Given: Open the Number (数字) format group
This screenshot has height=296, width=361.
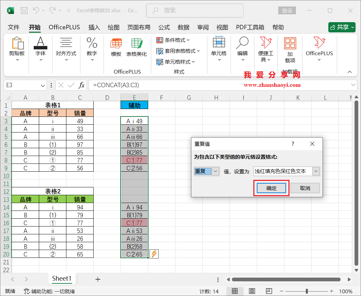Looking at the screenshot, I should pyautogui.click(x=92, y=49).
